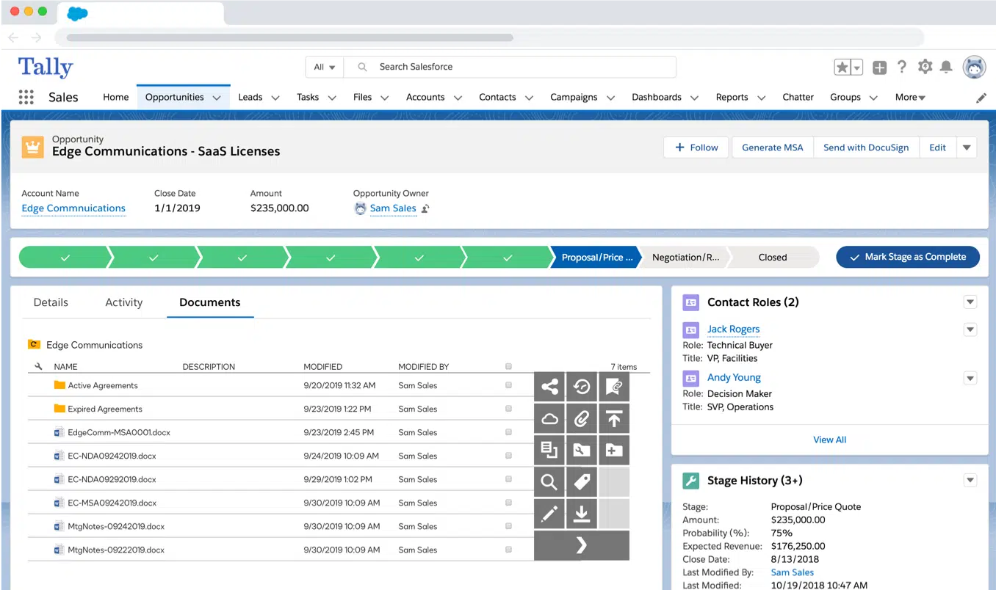996x590 pixels.
Task: Click the Mark Stage as Complete button
Action: [x=908, y=257]
